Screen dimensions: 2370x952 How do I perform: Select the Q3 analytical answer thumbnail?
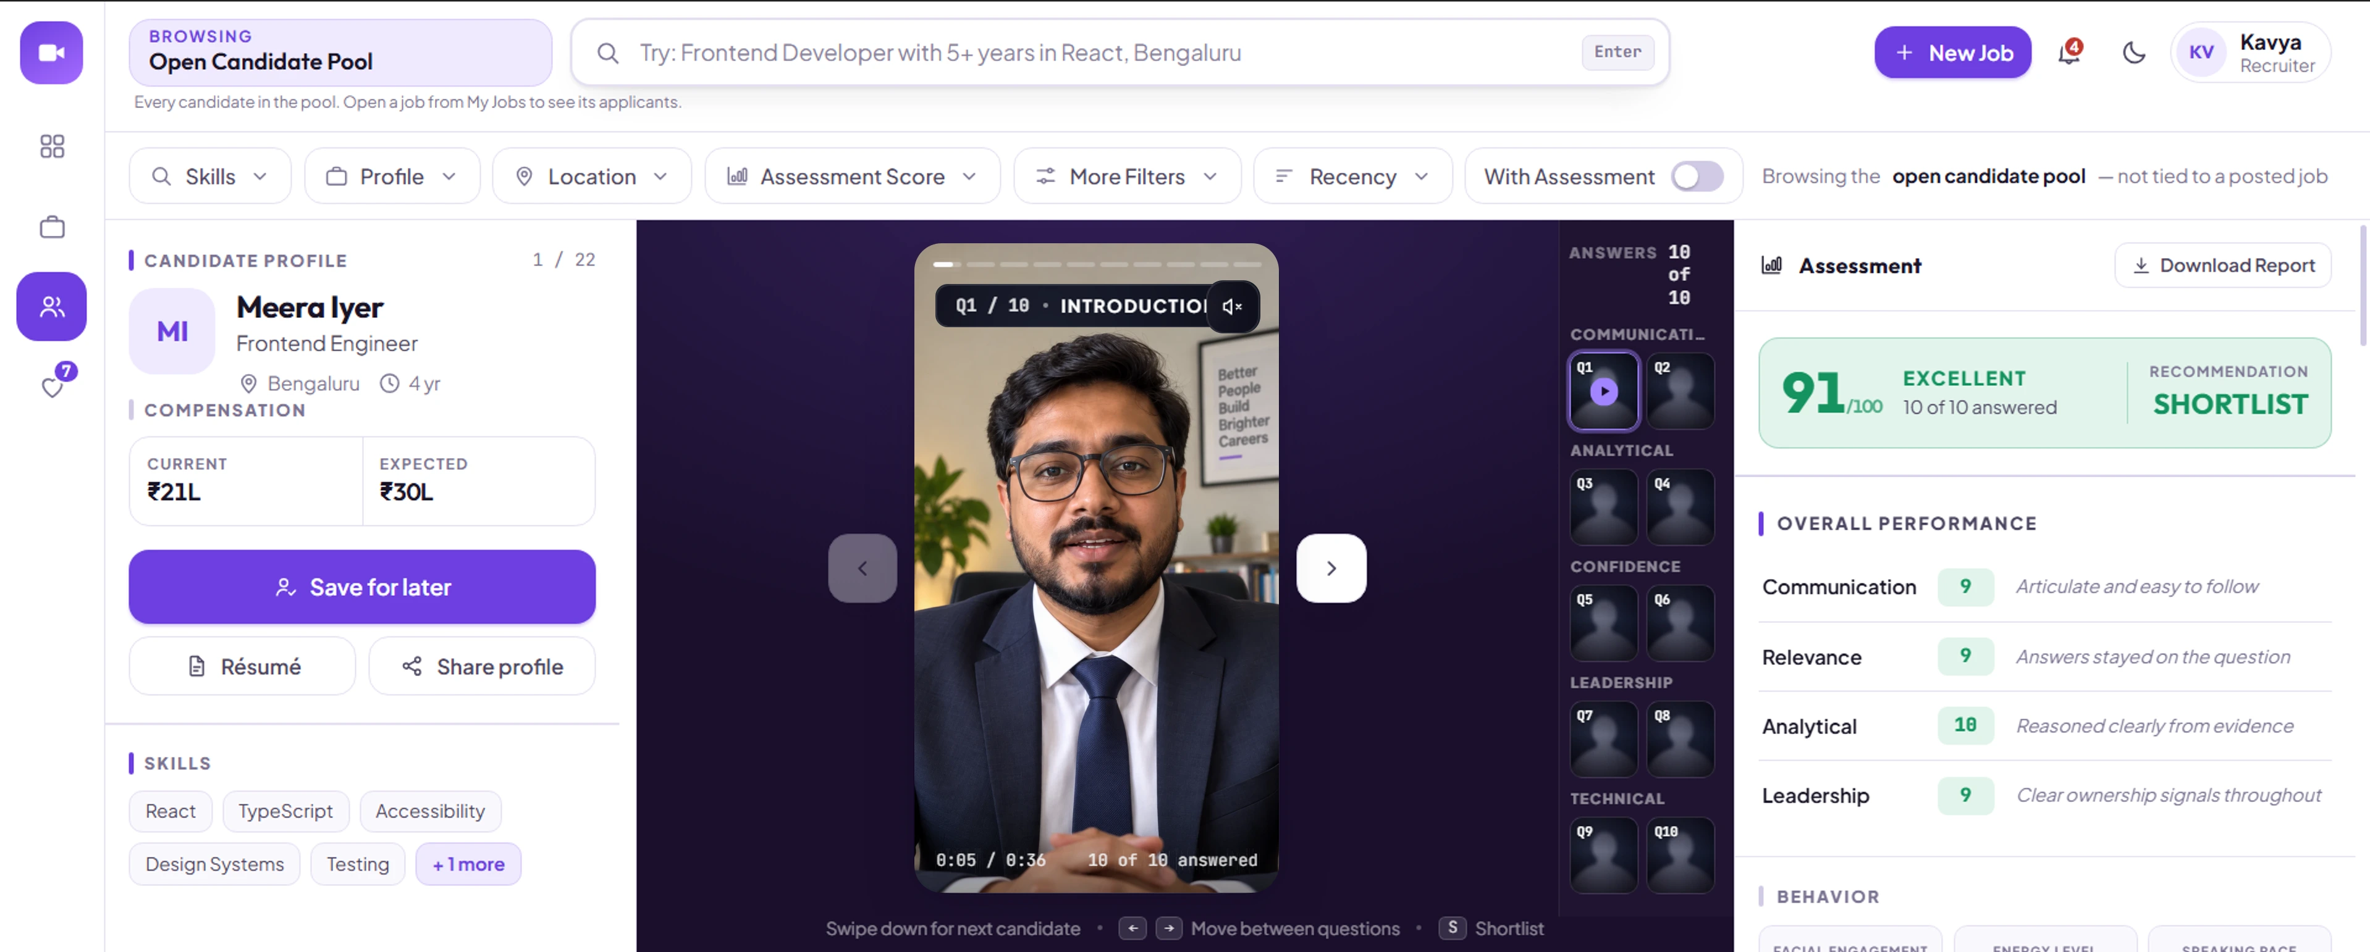[x=1603, y=507]
